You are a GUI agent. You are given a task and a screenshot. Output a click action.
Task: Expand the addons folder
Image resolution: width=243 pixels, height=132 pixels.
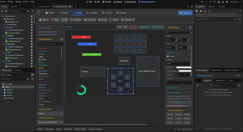pos(2,90)
